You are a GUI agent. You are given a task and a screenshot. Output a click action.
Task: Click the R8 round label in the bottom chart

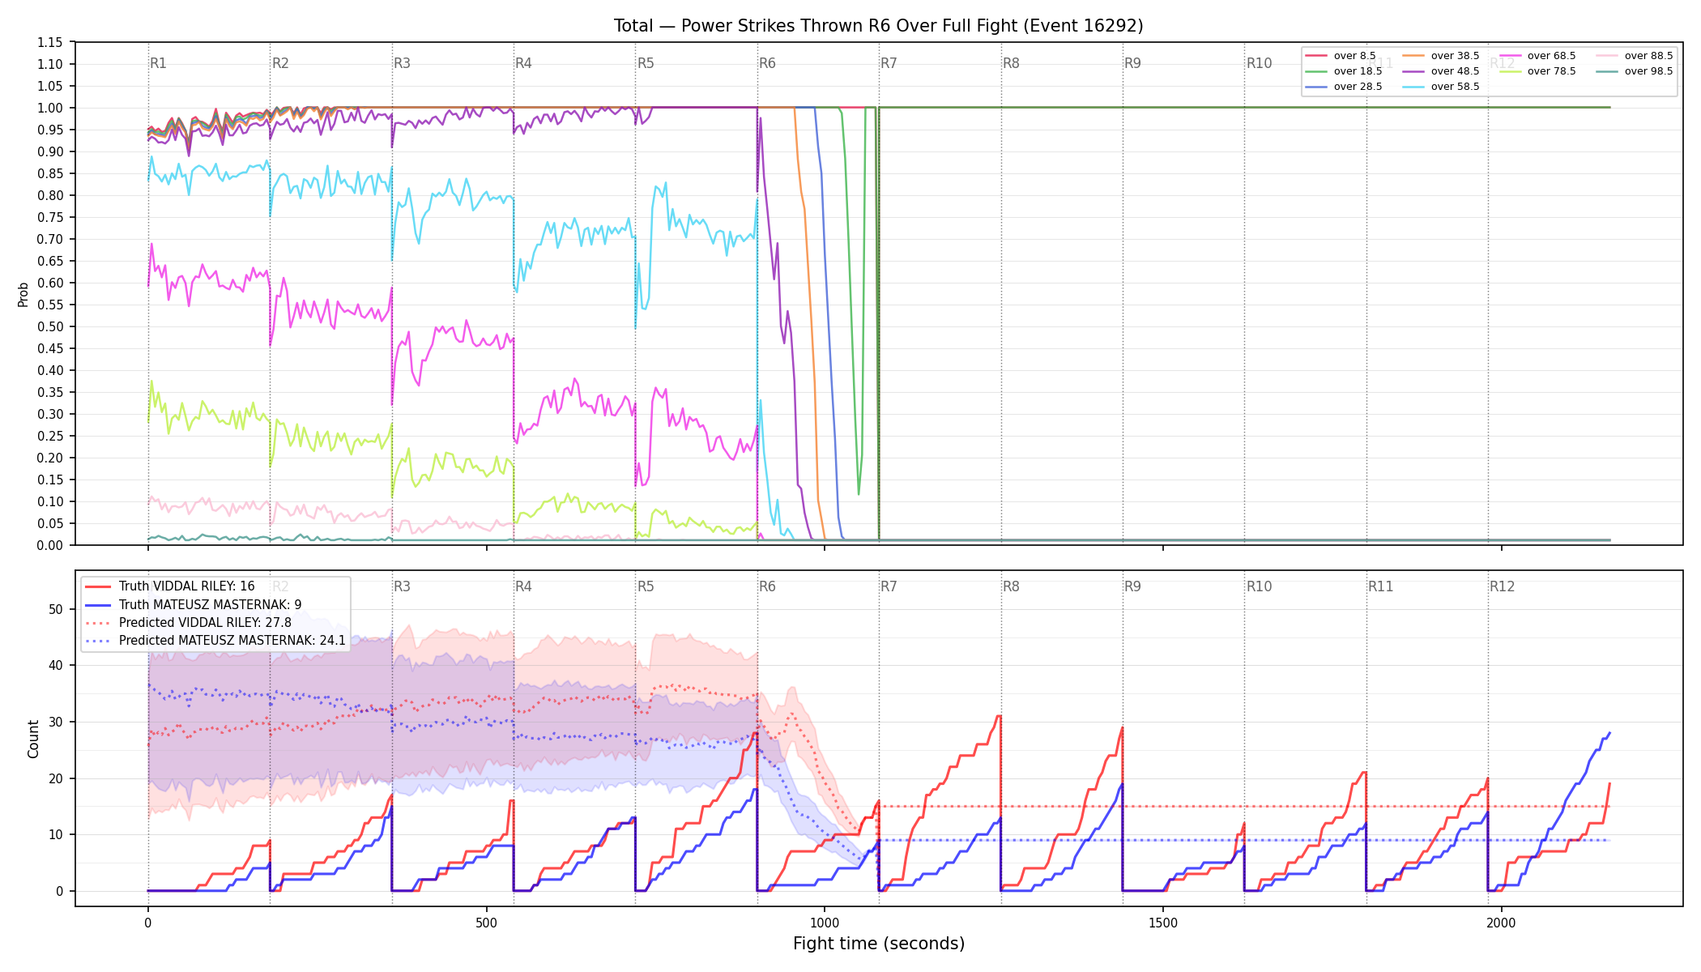point(1011,586)
